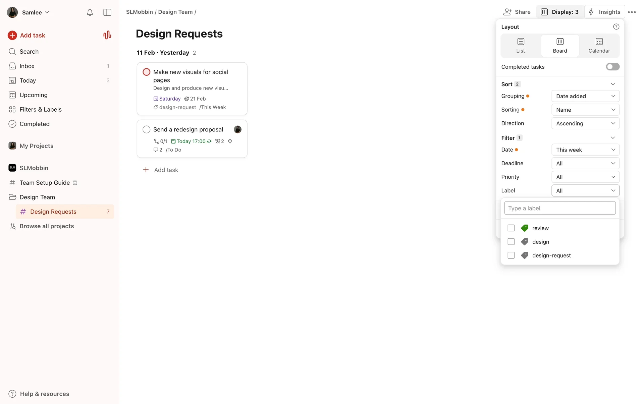This screenshot has width=644, height=404.
Task: Open the Grouping Date added dropdown
Action: 585,96
